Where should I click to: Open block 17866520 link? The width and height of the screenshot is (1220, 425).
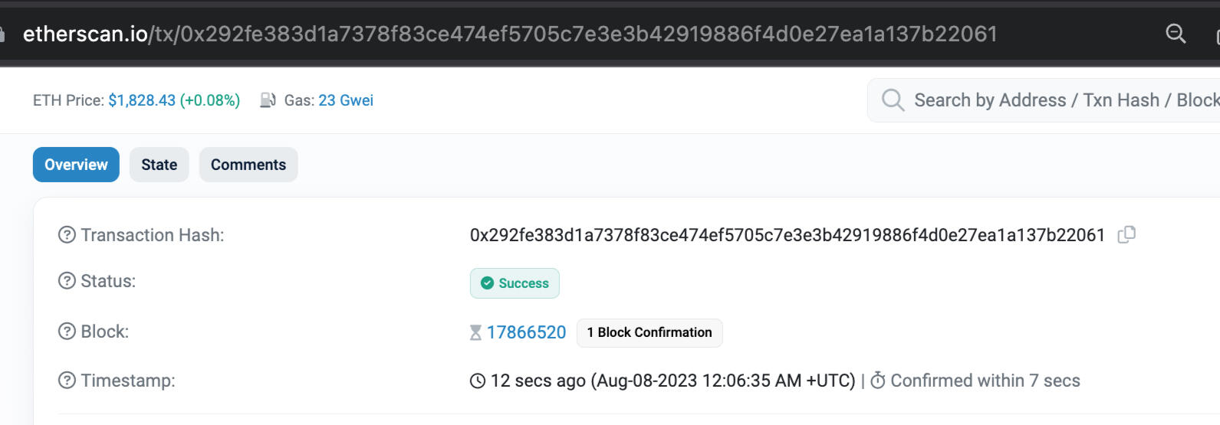point(526,332)
